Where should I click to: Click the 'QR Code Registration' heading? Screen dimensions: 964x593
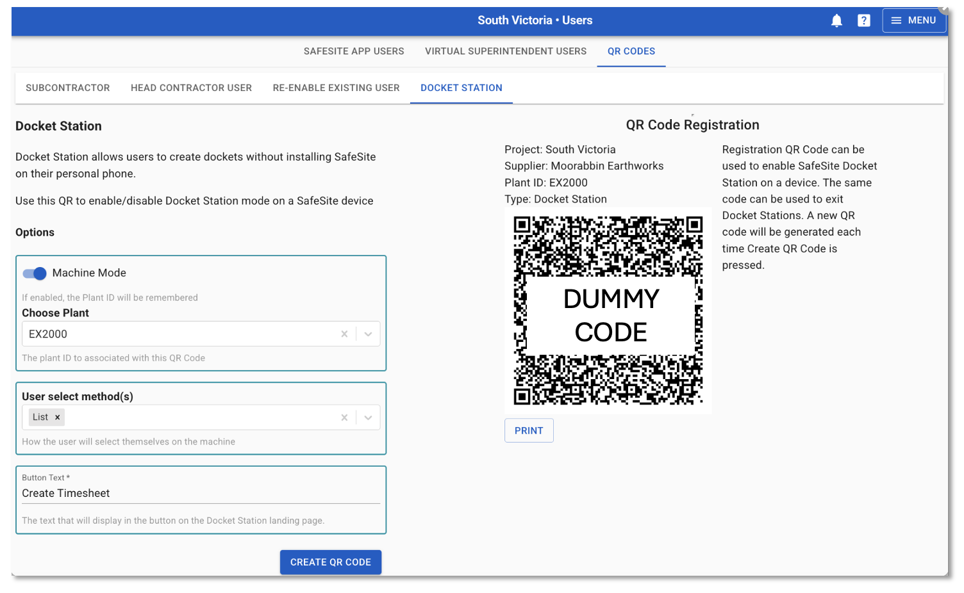coord(693,125)
